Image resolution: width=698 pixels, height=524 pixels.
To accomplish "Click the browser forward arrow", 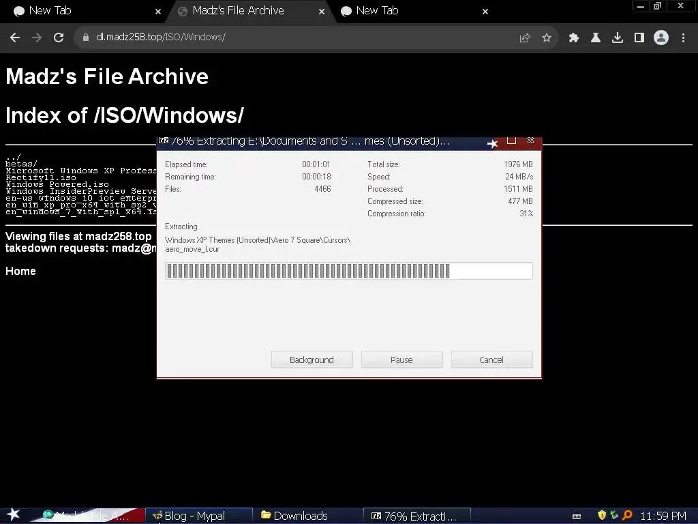I will click(x=37, y=38).
